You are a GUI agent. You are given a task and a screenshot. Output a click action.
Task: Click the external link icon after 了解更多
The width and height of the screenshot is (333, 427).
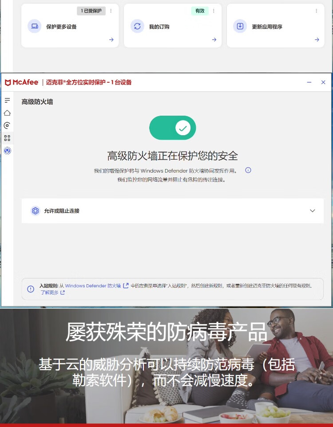click(63, 293)
